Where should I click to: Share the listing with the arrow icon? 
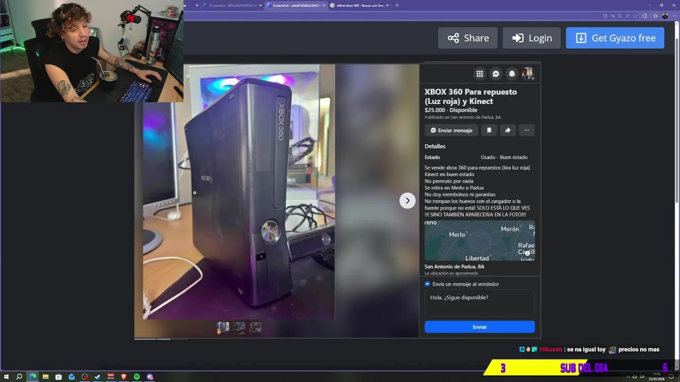pyautogui.click(x=507, y=130)
